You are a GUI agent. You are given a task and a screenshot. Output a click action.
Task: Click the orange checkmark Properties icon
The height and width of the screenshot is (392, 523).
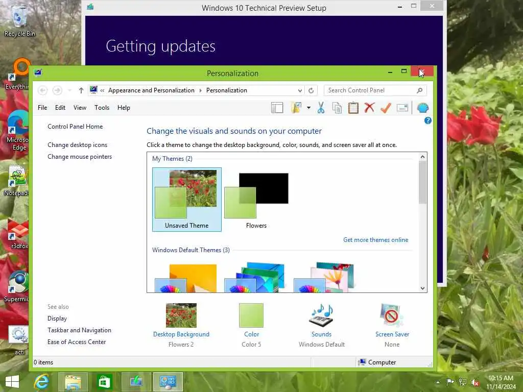(x=386, y=108)
